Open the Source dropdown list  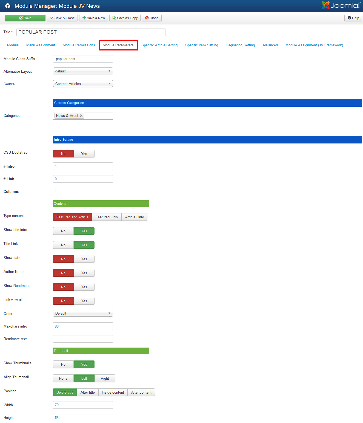point(83,84)
